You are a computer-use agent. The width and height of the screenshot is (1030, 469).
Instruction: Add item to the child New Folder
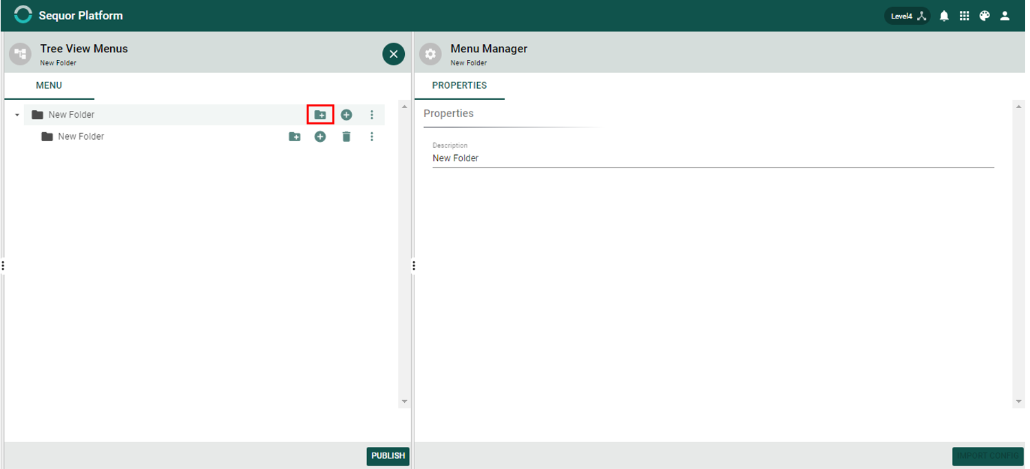click(320, 137)
